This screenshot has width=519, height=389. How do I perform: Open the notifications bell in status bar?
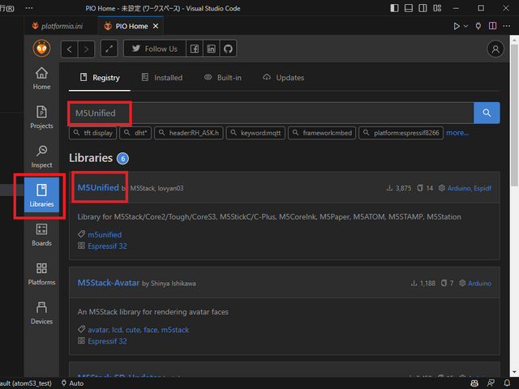coord(507,383)
